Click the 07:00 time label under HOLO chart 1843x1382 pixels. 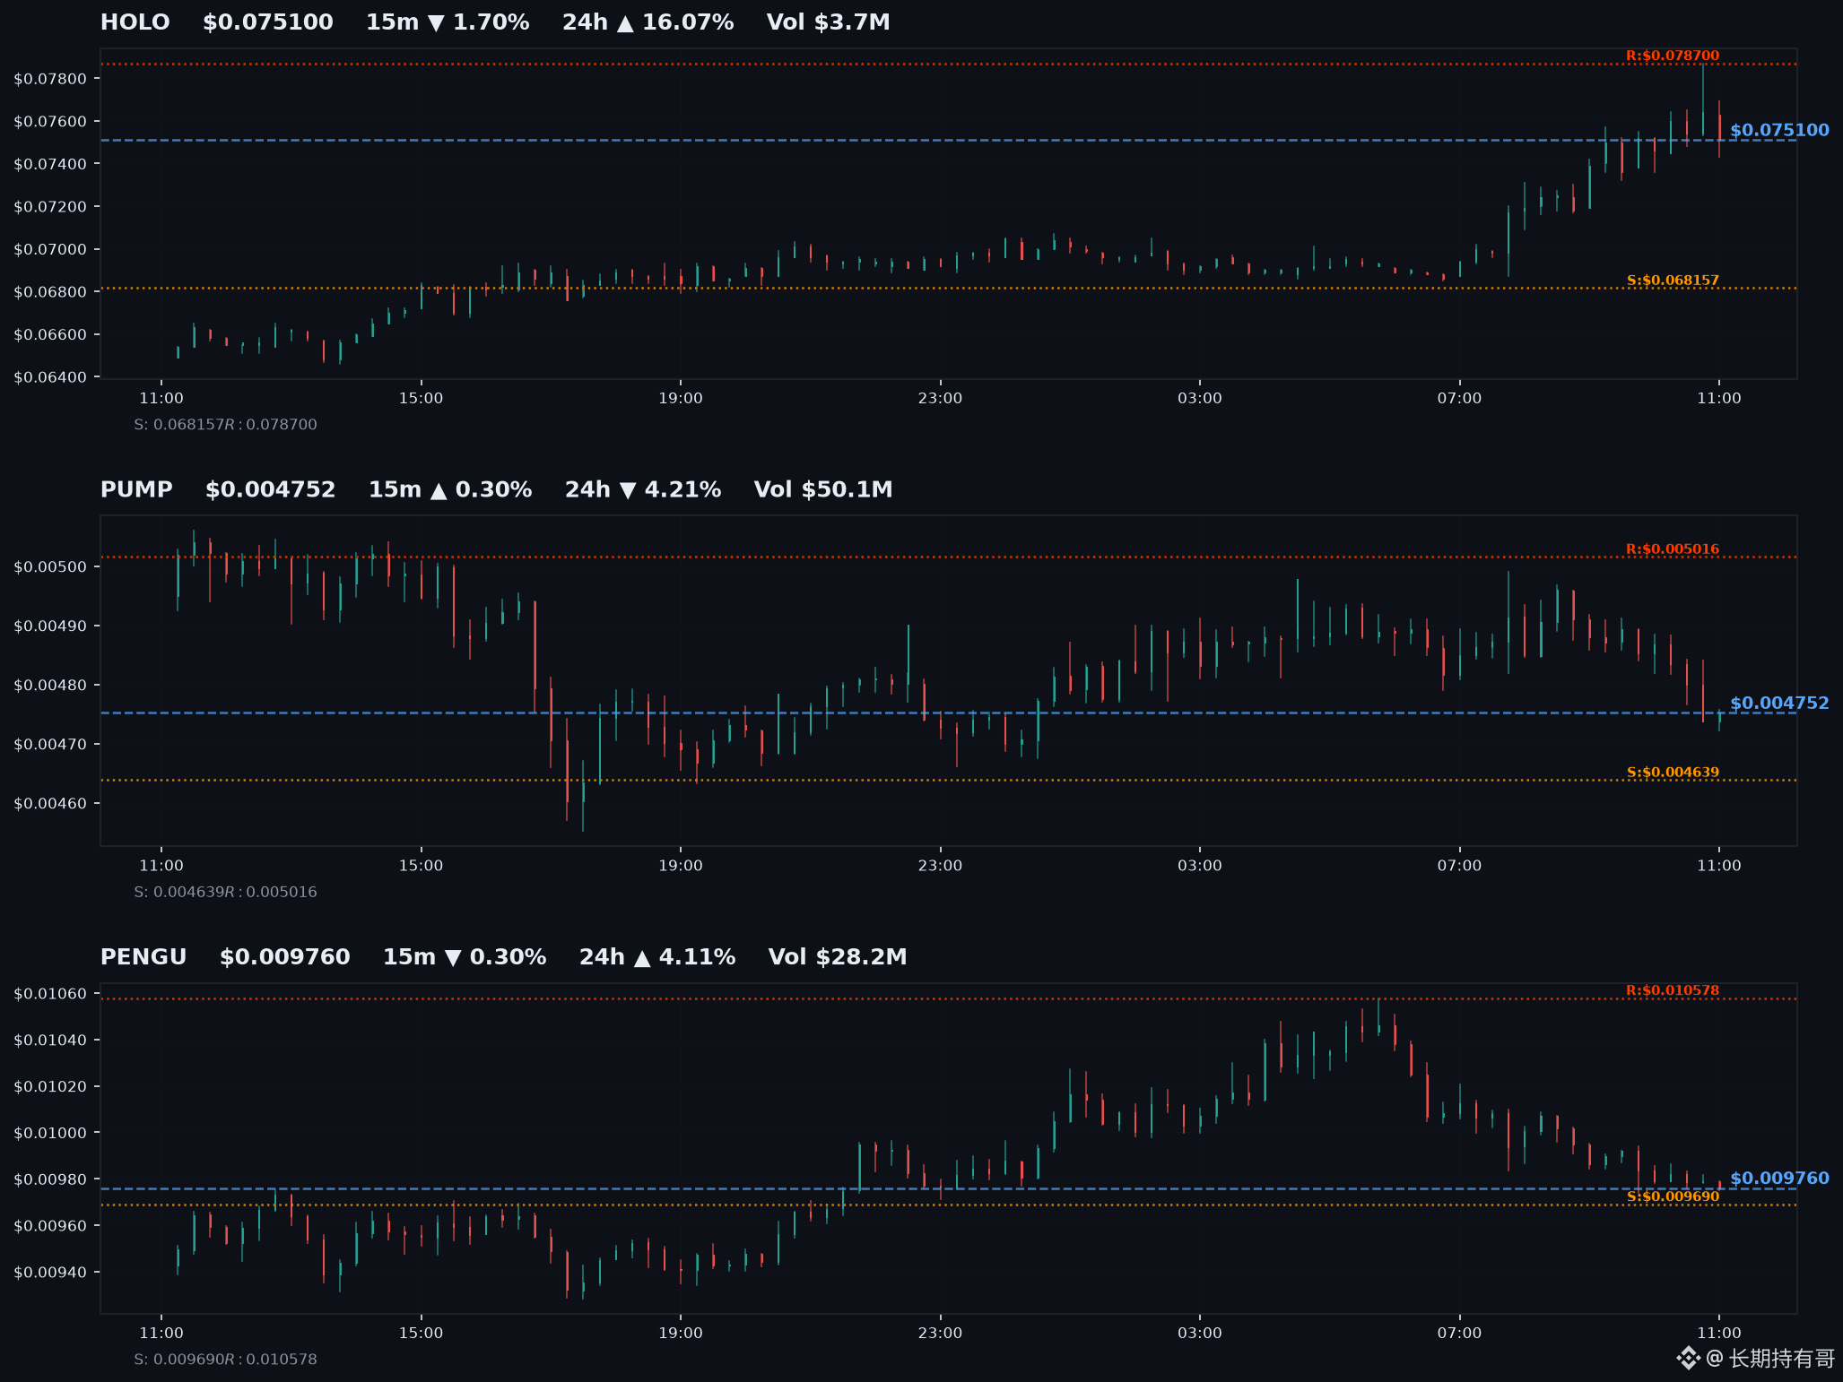[1459, 398]
